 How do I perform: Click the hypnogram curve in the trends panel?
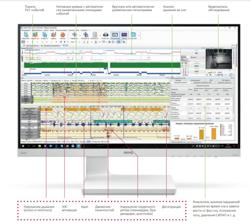point(102,53)
